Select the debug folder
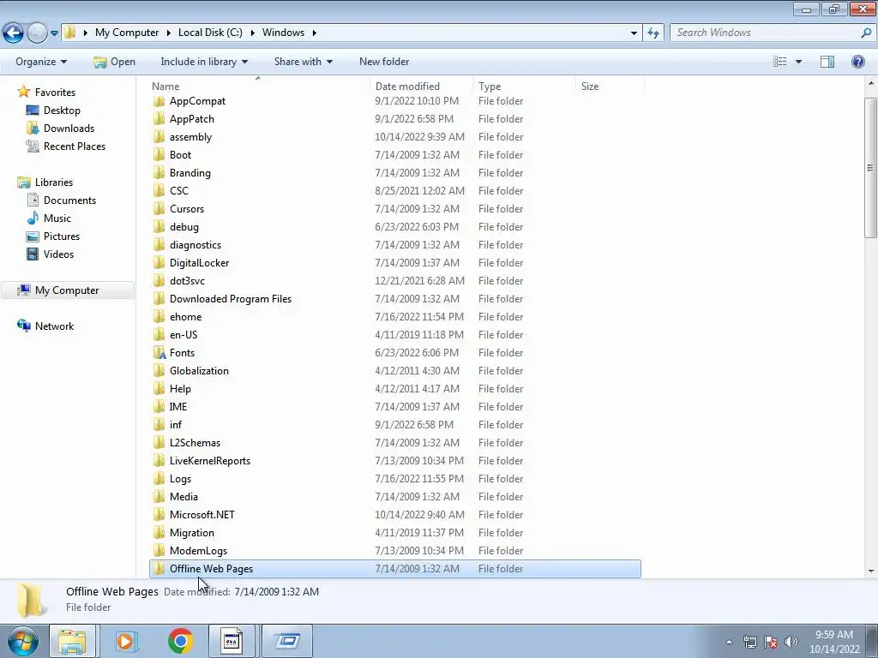 pyautogui.click(x=184, y=226)
